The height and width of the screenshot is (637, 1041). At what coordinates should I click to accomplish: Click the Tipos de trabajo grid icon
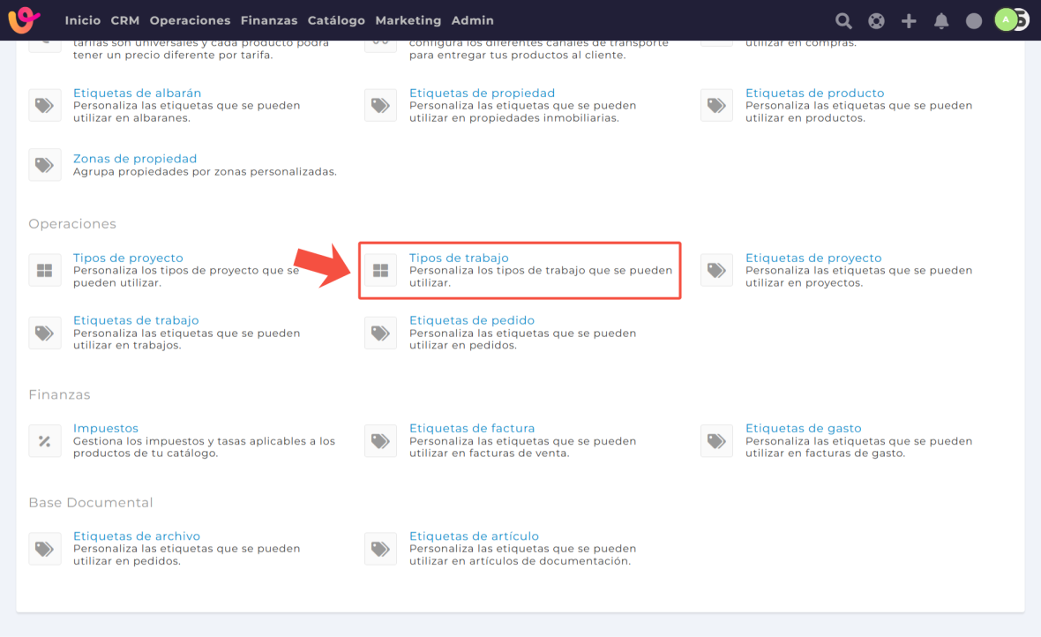click(381, 270)
